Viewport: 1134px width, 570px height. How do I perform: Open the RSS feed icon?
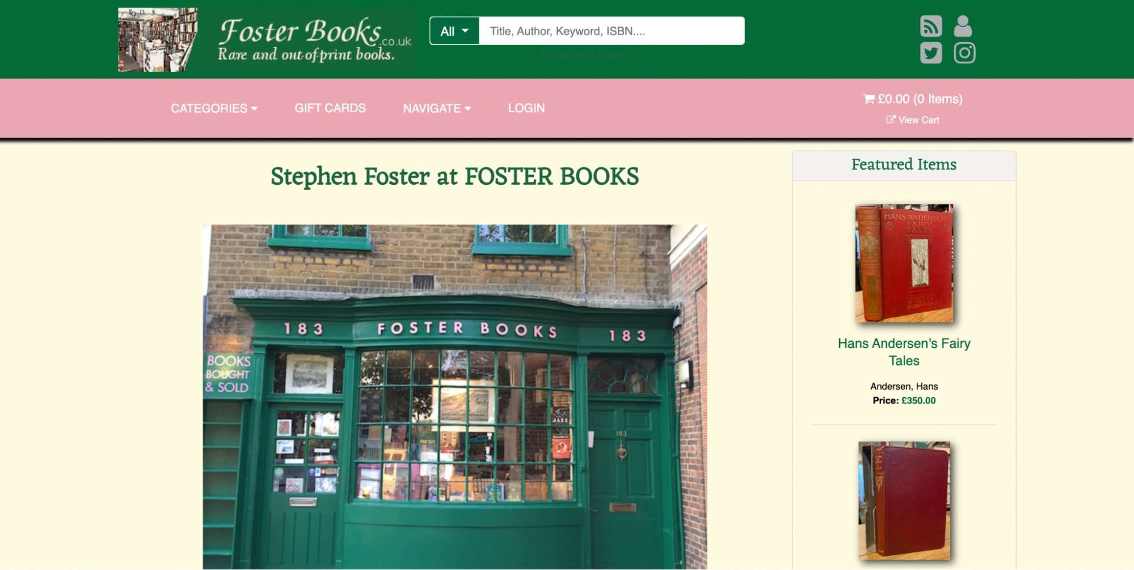tap(931, 26)
